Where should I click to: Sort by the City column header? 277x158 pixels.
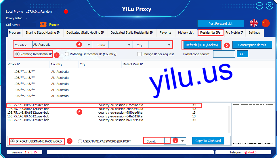(x=100, y=64)
